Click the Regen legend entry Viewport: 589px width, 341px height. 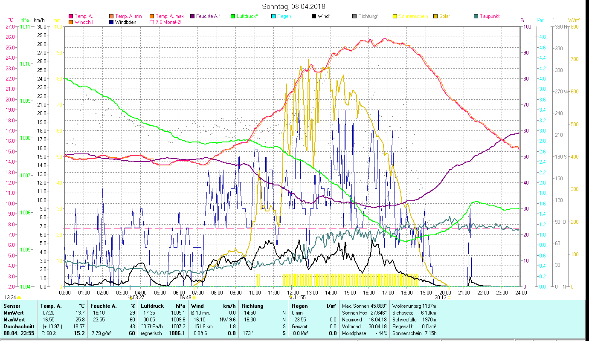coord(281,16)
